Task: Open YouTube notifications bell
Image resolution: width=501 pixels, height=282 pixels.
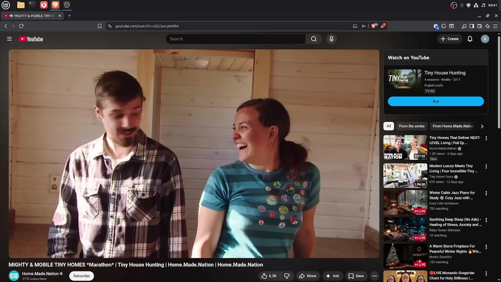Action: click(x=470, y=39)
